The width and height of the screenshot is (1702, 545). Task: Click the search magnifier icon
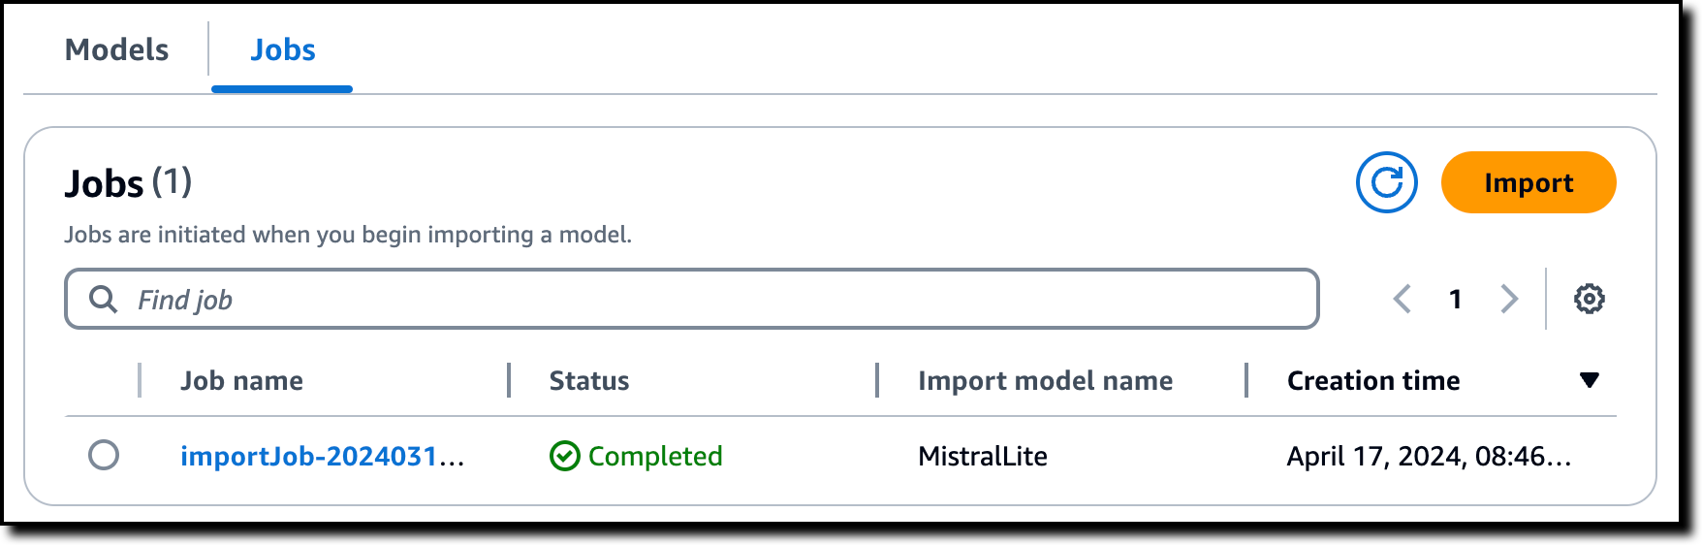[103, 299]
